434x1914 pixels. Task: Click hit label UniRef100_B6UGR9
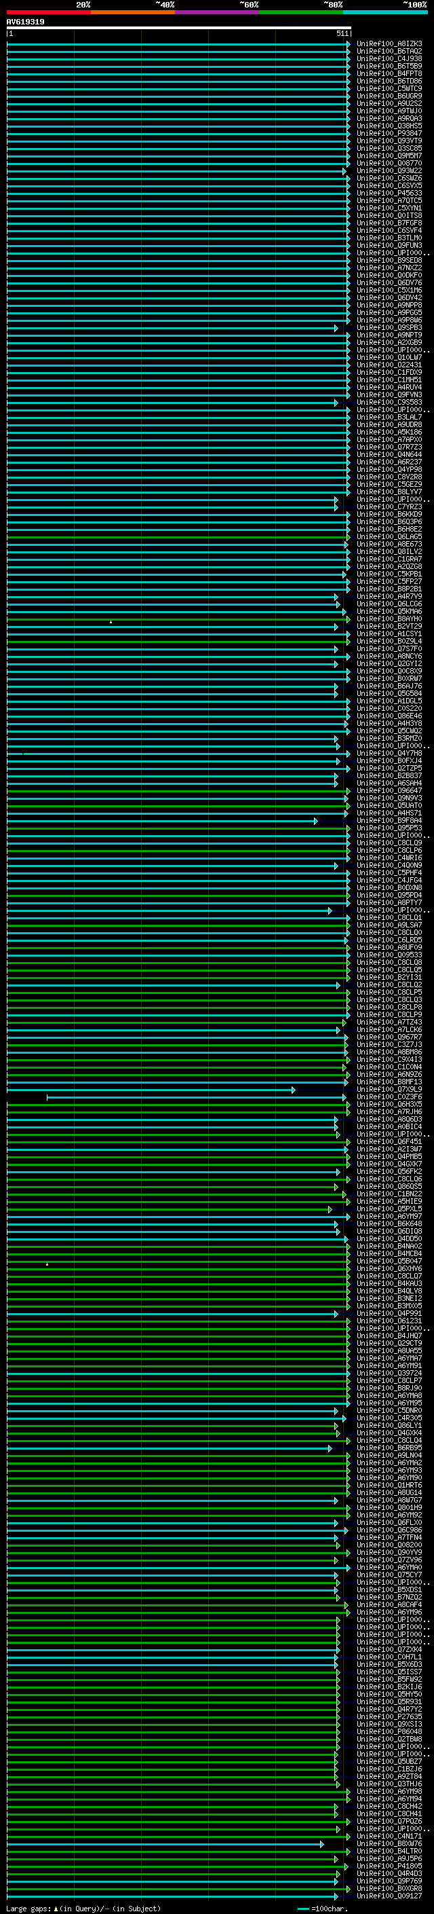coord(389,96)
